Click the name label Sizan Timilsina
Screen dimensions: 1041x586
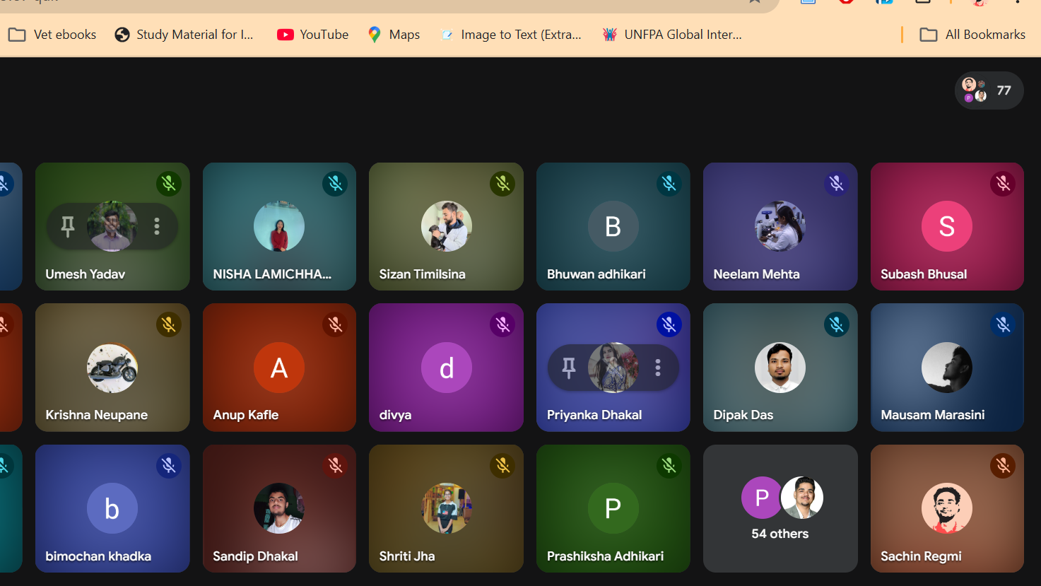[x=423, y=274]
